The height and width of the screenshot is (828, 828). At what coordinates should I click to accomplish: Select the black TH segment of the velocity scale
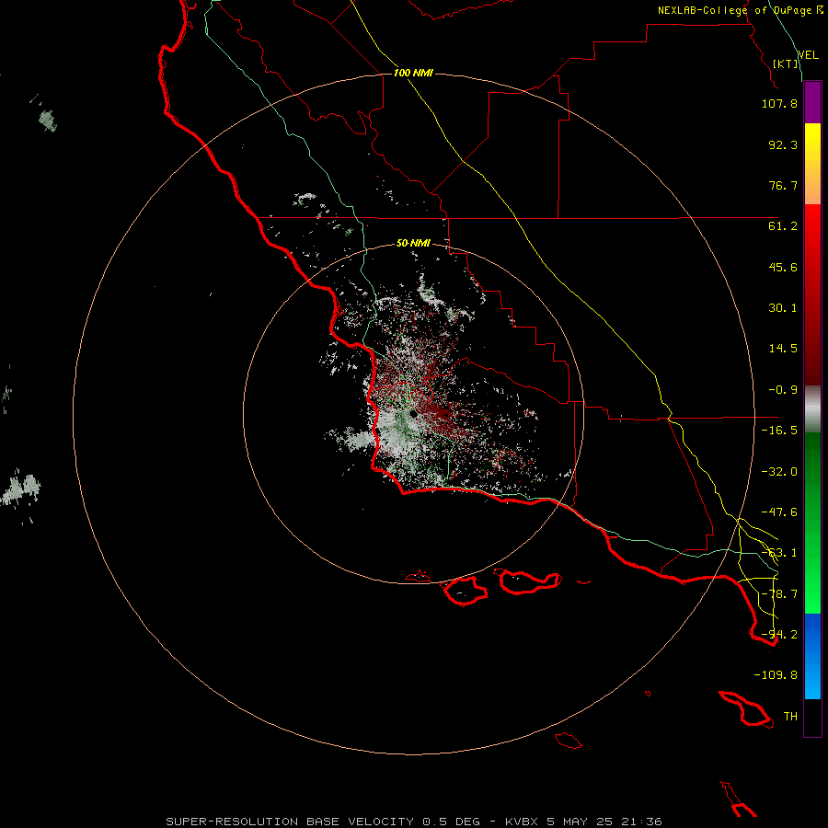coord(812,718)
